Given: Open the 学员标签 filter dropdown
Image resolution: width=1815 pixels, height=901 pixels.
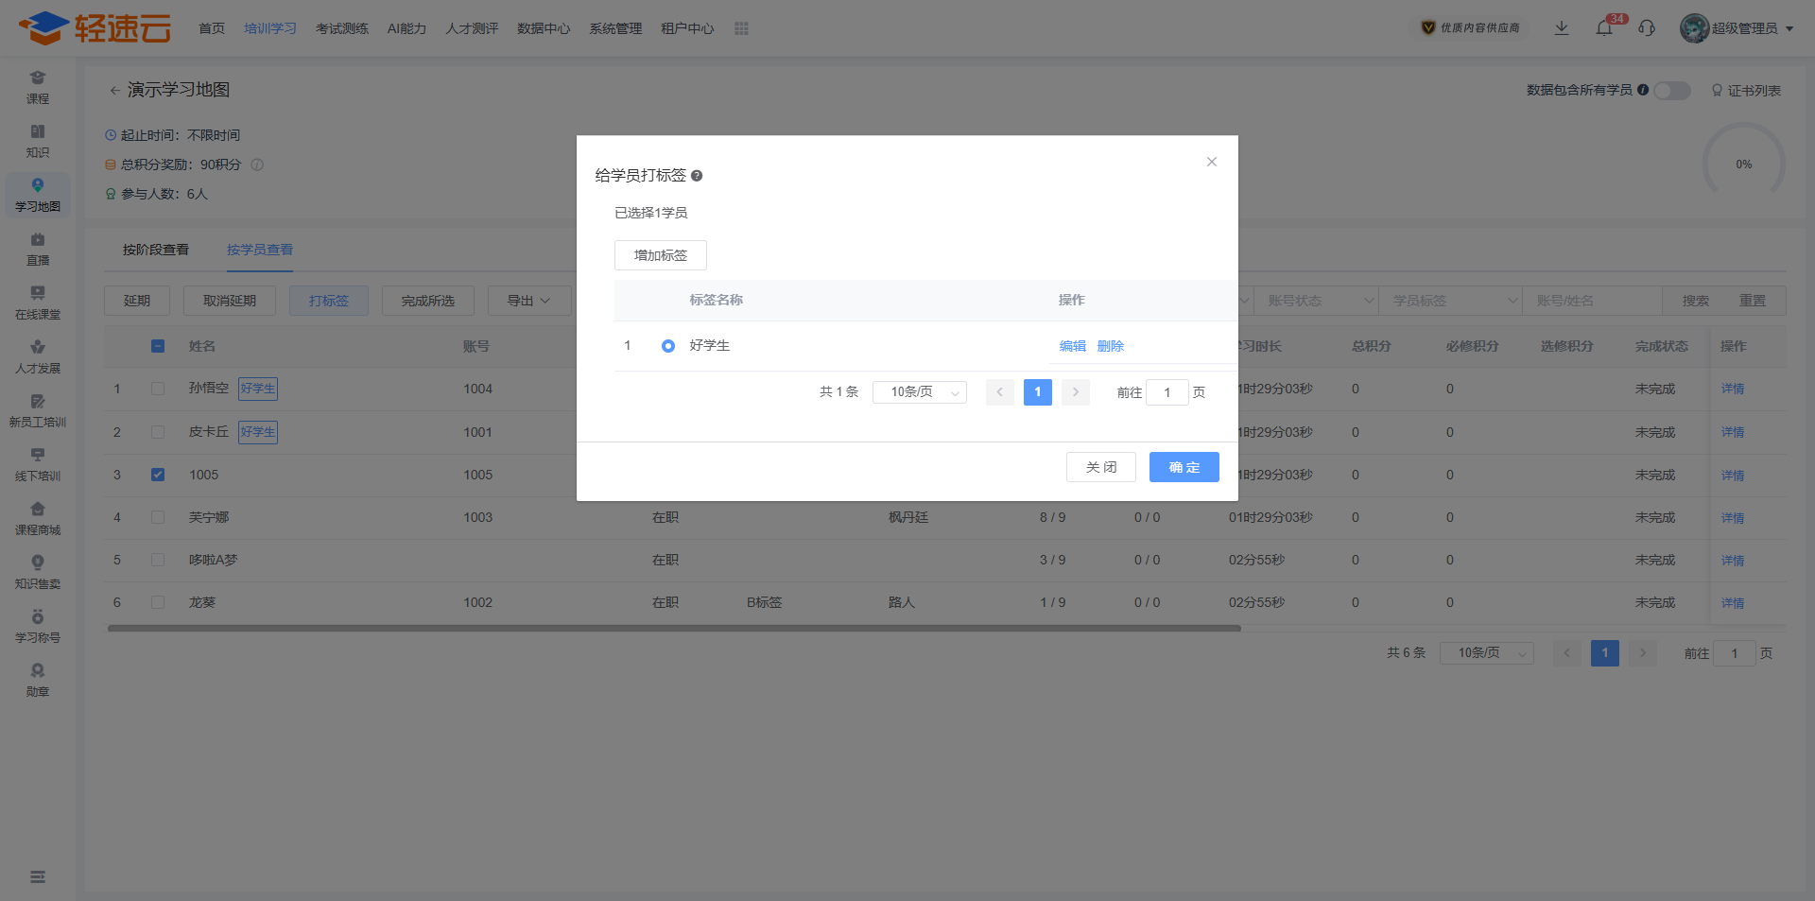Looking at the screenshot, I should click(1450, 301).
